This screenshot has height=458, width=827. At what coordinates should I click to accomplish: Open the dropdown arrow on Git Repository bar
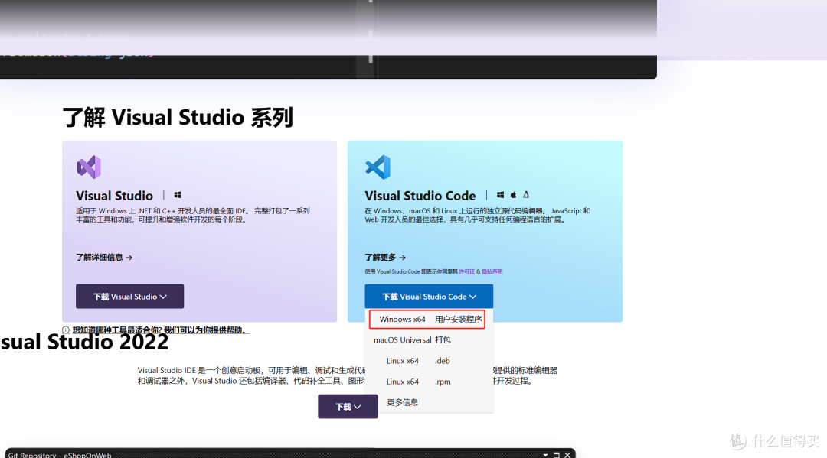click(544, 453)
